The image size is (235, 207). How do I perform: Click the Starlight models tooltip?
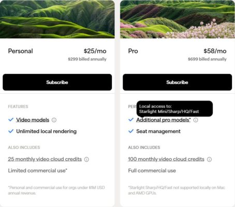click(x=174, y=109)
